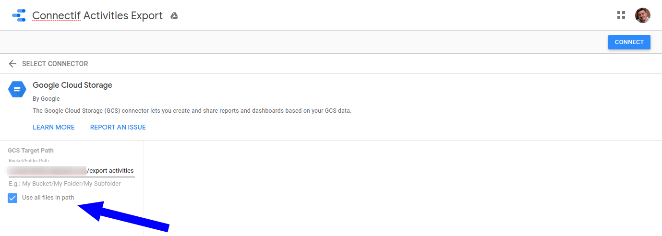Image resolution: width=662 pixels, height=236 pixels.
Task: Click the By Google text
Action: click(x=46, y=99)
